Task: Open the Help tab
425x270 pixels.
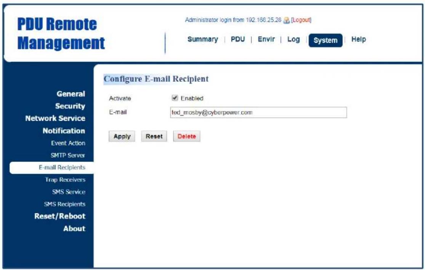Action: tap(359, 39)
